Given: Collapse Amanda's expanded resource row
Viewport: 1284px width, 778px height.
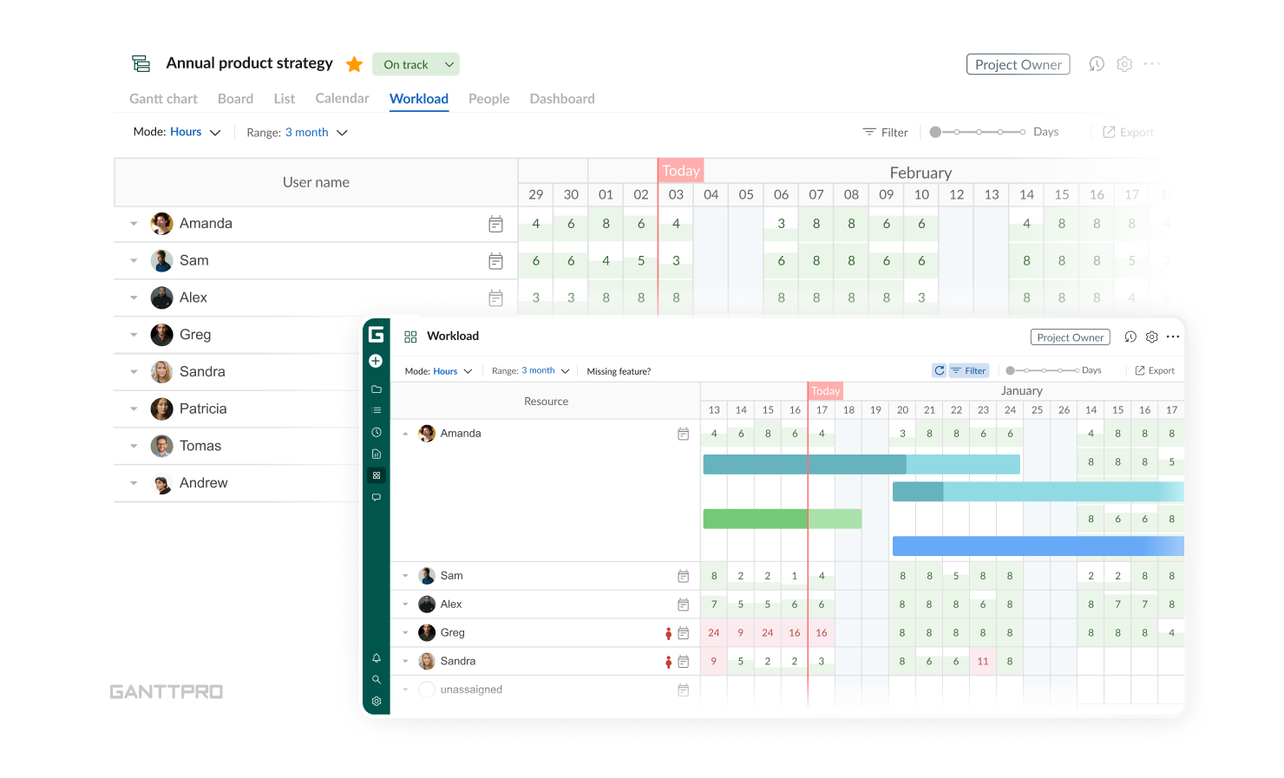Looking at the screenshot, I should click(x=405, y=433).
